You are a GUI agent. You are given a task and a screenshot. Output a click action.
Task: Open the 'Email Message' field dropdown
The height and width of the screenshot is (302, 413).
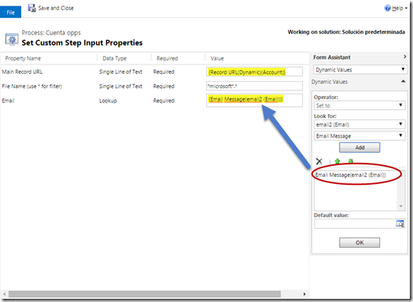pyautogui.click(x=360, y=136)
